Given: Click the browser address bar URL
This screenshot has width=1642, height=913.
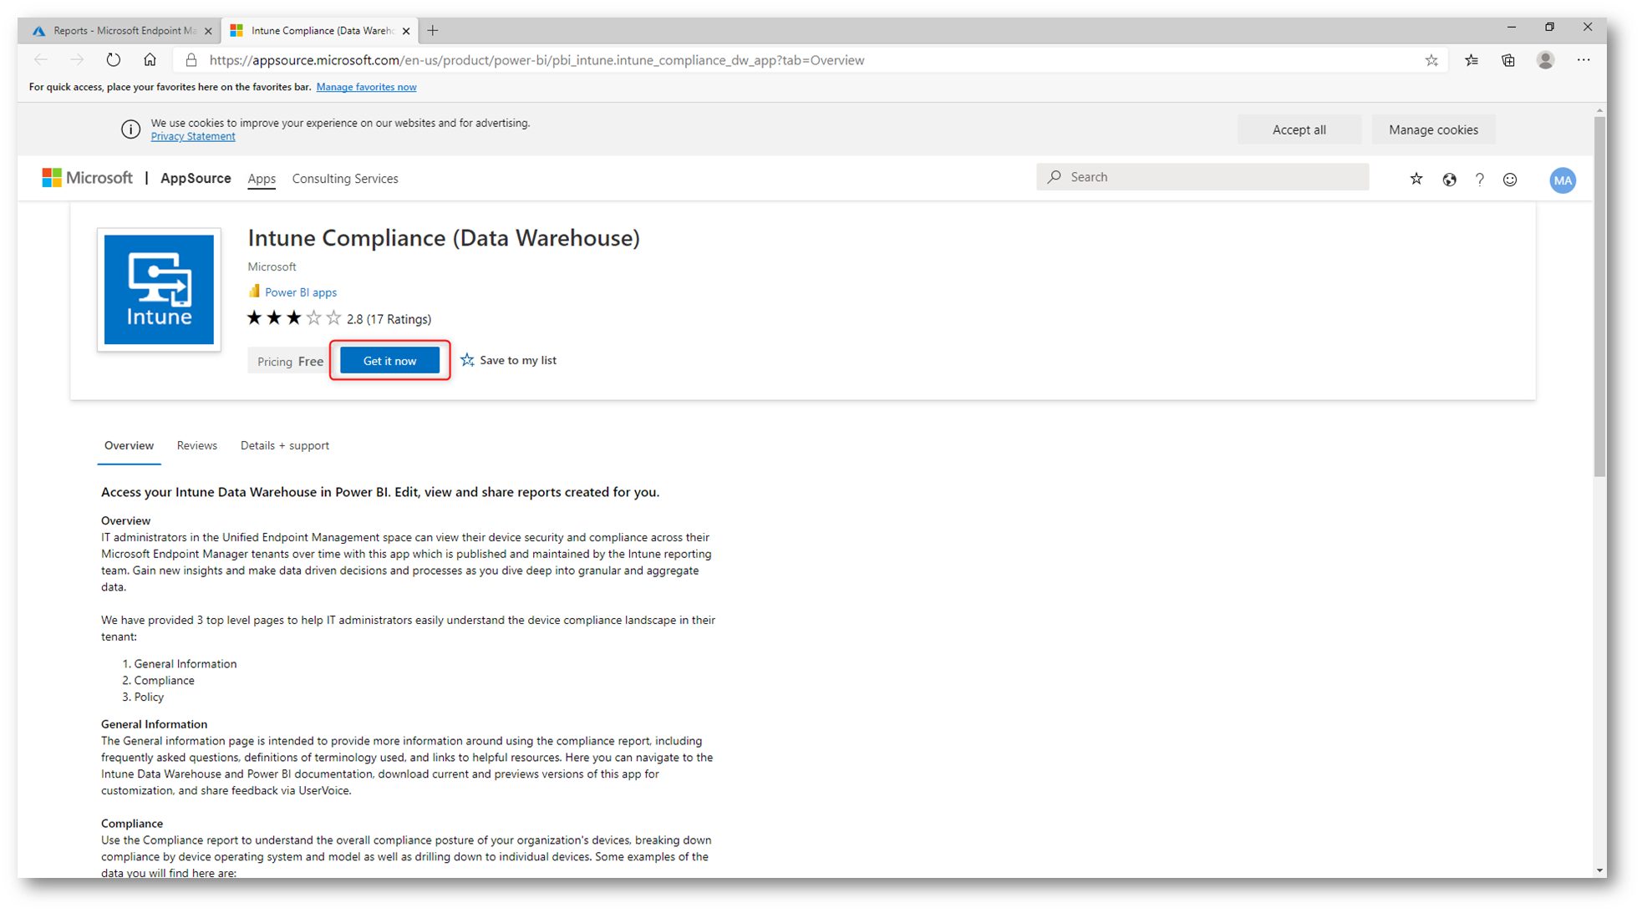Looking at the screenshot, I should click(x=536, y=60).
